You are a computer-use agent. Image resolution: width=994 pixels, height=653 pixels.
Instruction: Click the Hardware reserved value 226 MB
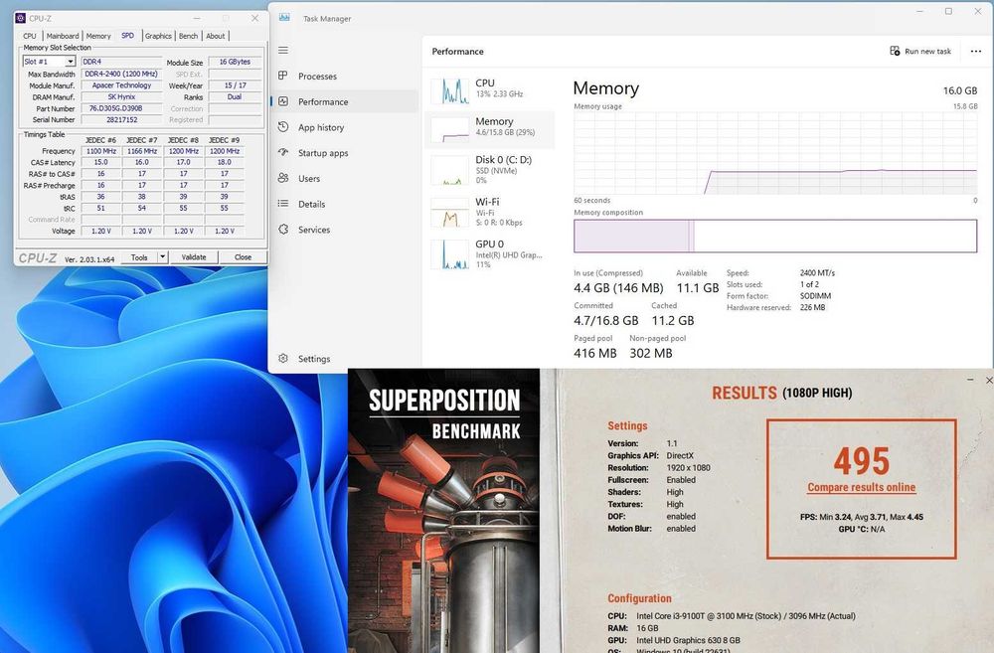click(813, 307)
